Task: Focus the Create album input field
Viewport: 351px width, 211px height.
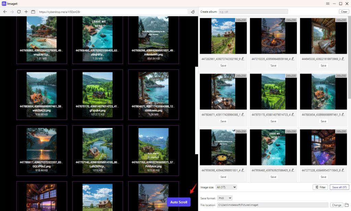Action: (253, 12)
